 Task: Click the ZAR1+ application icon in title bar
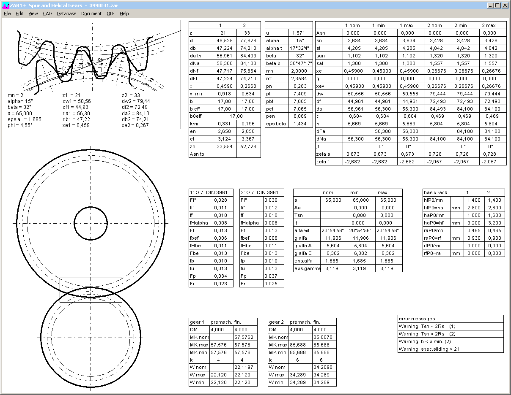click(5, 5)
